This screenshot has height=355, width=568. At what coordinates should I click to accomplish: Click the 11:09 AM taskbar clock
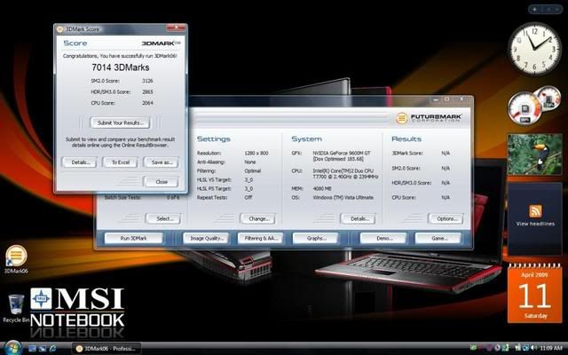(x=550, y=348)
